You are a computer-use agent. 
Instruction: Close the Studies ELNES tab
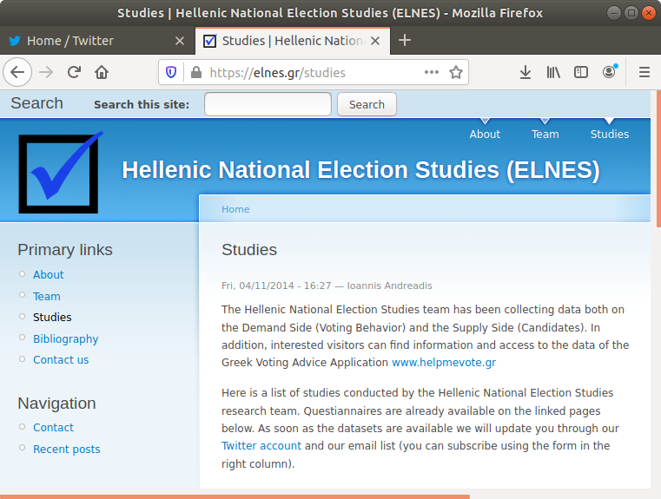(x=375, y=41)
